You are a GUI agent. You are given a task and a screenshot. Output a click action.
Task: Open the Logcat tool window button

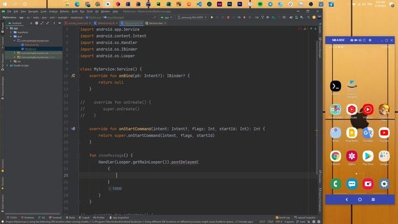coord(84,217)
